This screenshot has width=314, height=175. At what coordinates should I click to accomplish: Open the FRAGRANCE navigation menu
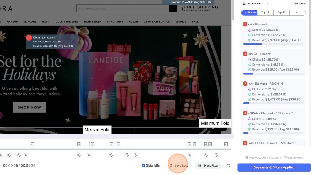point(115,22)
